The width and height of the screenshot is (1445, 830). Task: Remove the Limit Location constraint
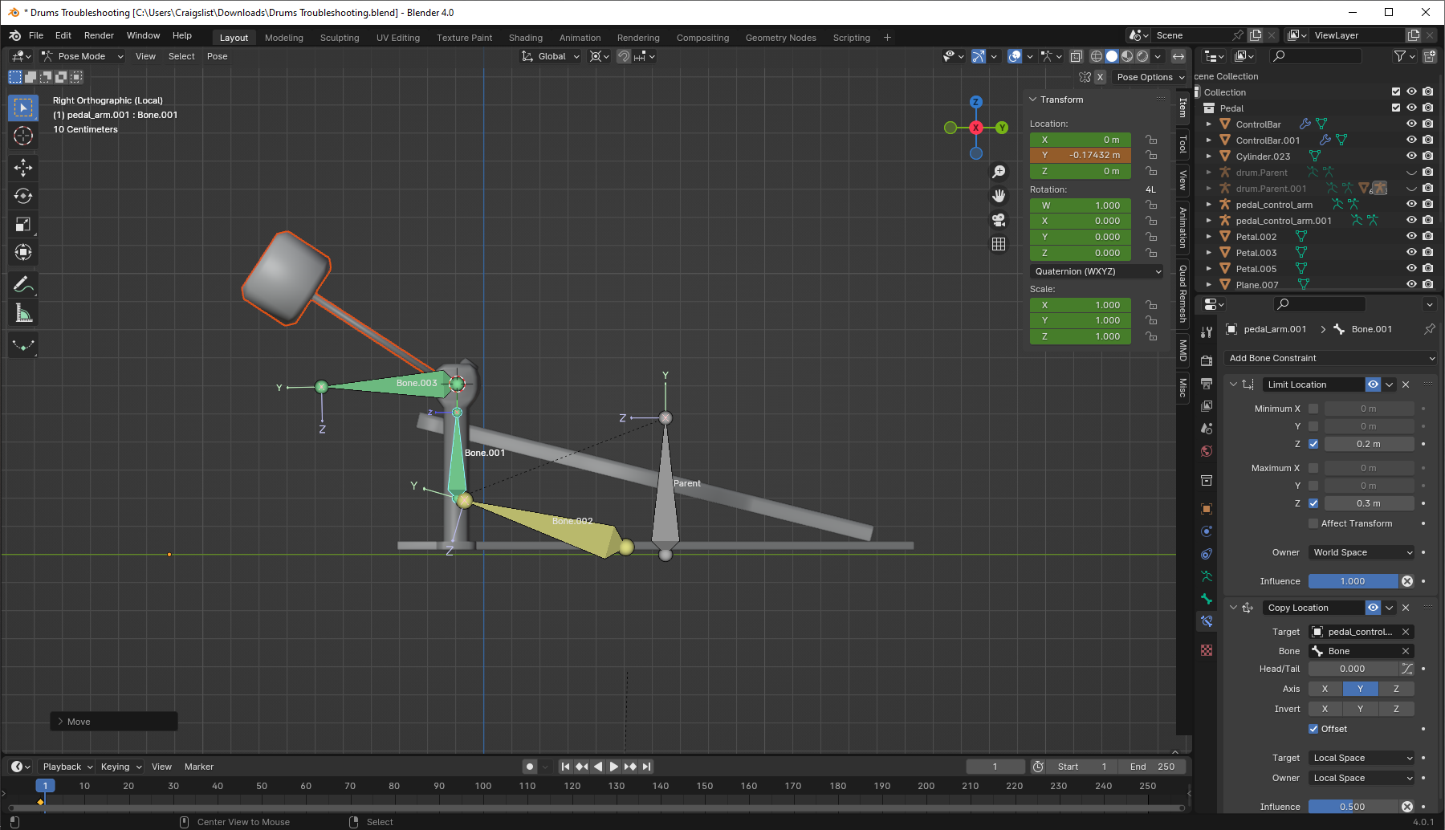point(1406,384)
